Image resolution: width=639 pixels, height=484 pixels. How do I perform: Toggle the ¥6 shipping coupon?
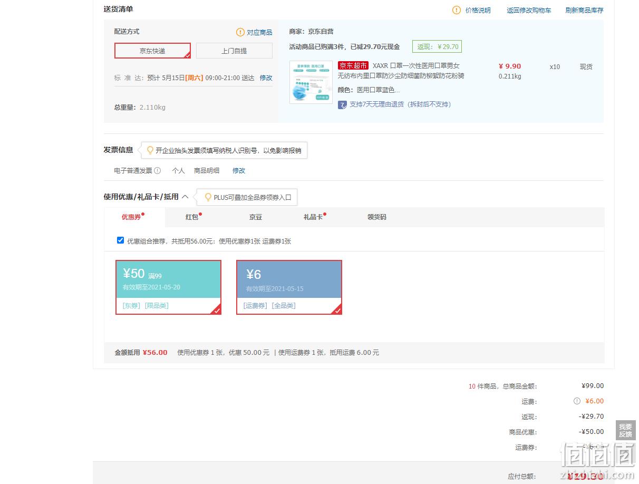289,287
